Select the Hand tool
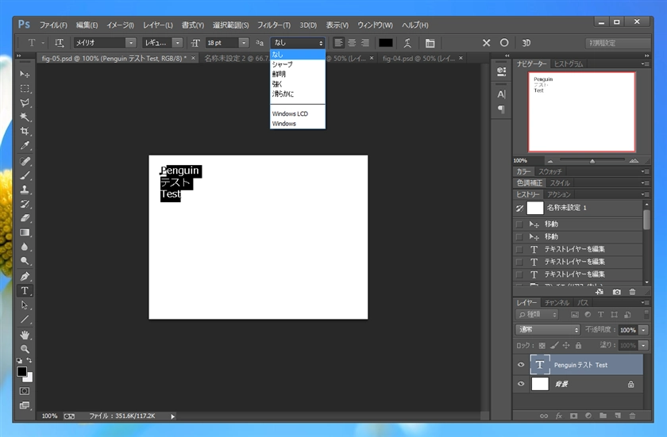 pyautogui.click(x=25, y=334)
